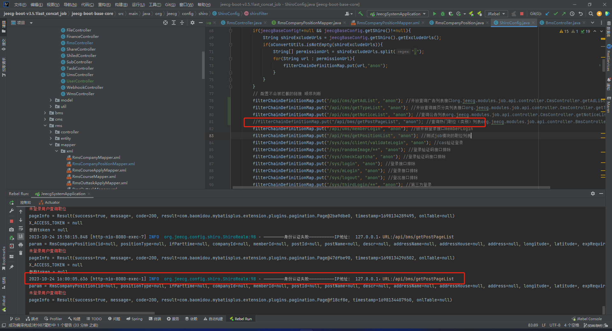Switch to RmsCompanyPosition.java tab
The height and width of the screenshot is (331, 612).
coord(459,23)
